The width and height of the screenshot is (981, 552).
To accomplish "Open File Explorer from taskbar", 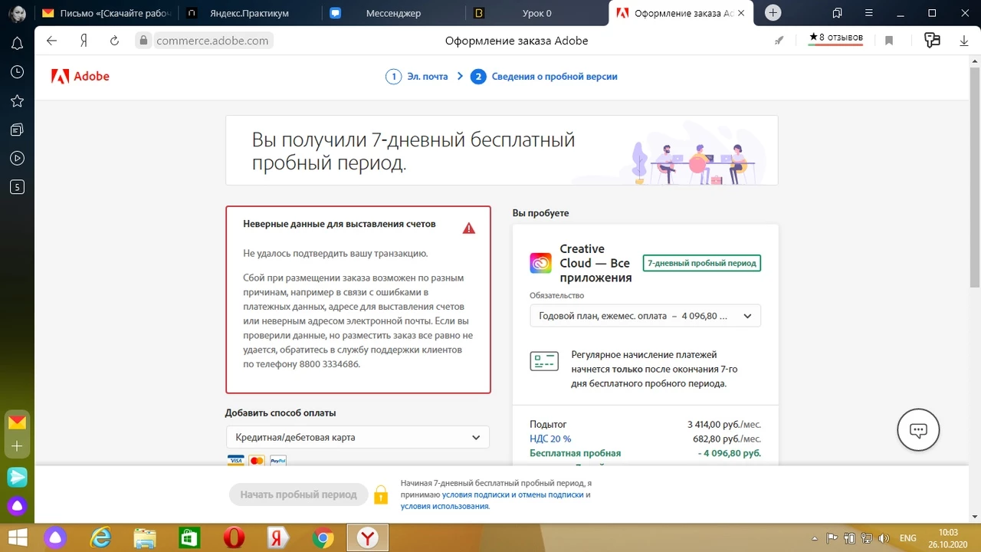I will click(145, 538).
